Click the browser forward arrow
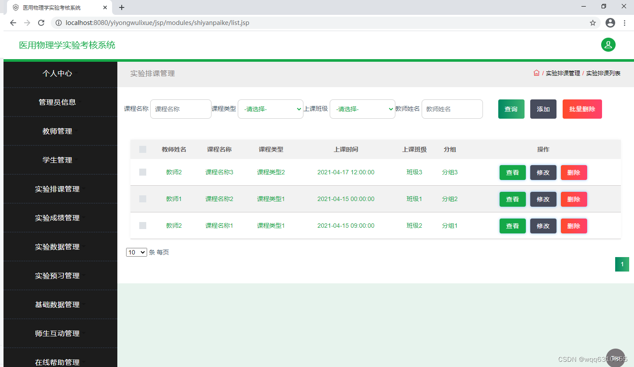Screen dimensions: 634x367 [27, 23]
